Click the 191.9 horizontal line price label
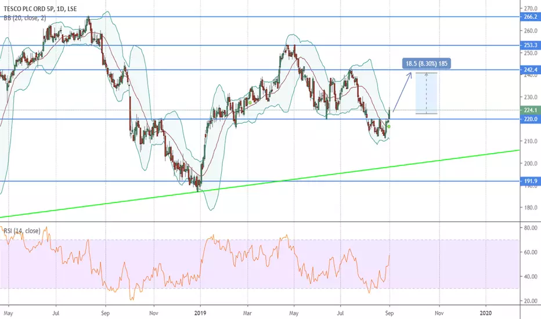The image size is (541, 319). pyautogui.click(x=531, y=181)
